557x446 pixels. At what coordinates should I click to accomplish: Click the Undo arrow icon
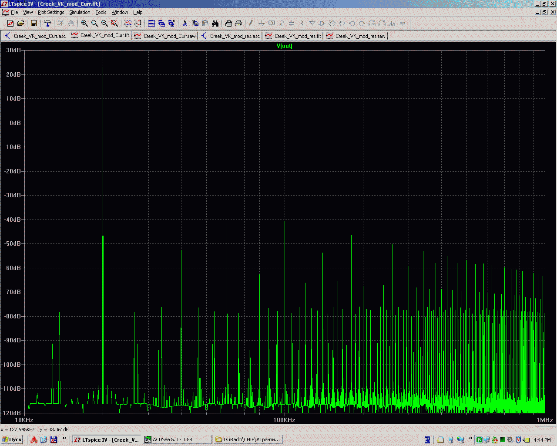click(x=352, y=23)
